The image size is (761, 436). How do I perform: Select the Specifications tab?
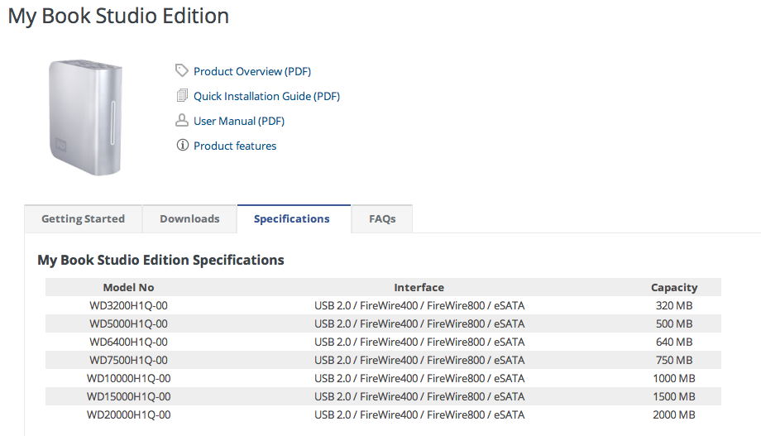[x=292, y=219]
